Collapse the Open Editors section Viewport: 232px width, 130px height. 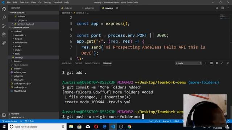tap(34, 13)
